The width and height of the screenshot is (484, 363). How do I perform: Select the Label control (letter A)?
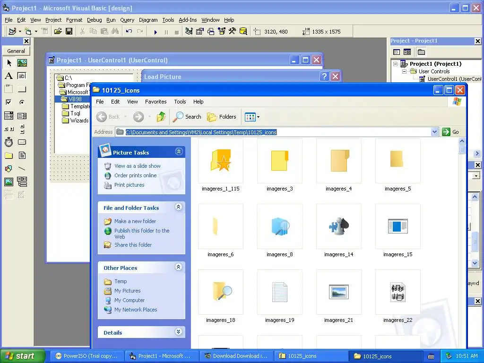[9, 76]
